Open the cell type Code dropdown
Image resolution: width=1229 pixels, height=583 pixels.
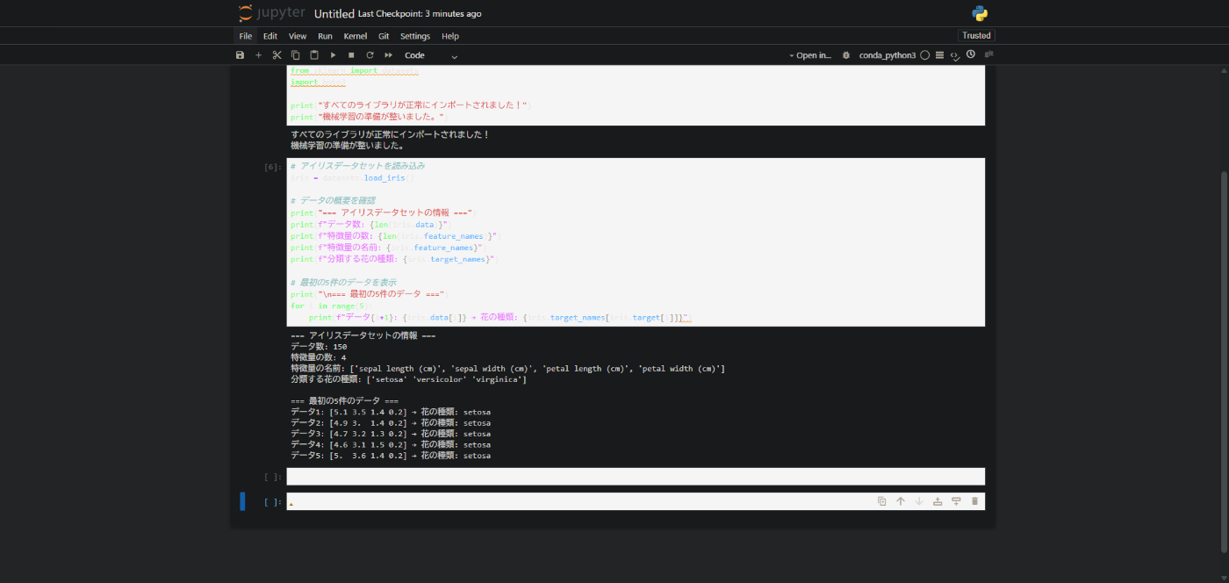[x=431, y=55]
